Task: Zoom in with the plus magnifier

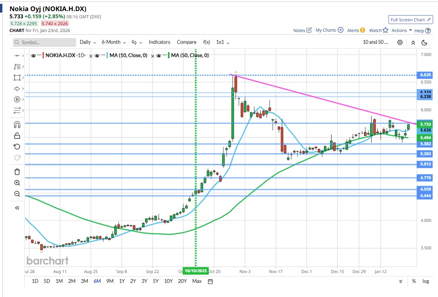Action: coord(17,183)
